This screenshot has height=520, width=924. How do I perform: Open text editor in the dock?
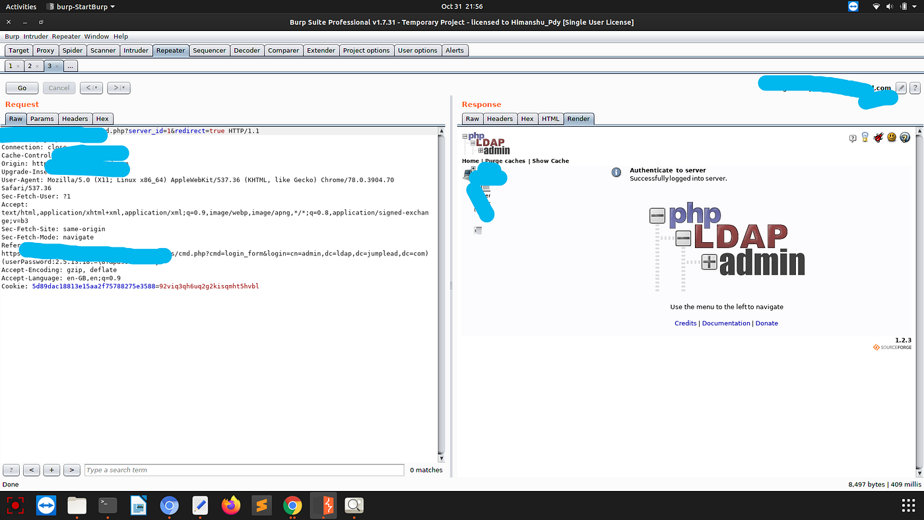(x=200, y=505)
